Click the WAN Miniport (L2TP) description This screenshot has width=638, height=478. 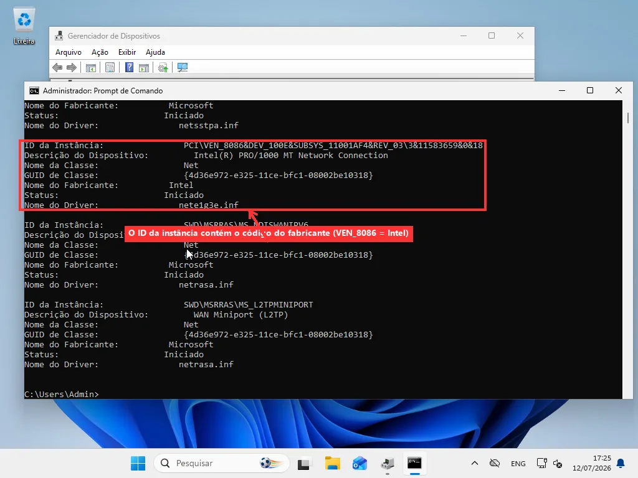(x=240, y=314)
